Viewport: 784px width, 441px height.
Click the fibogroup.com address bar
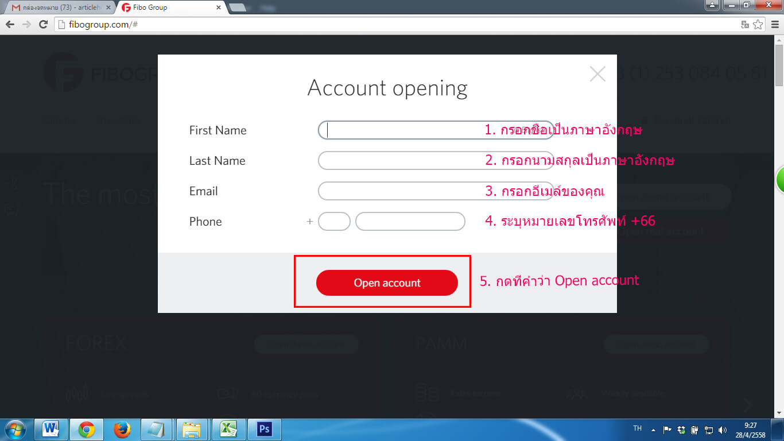click(396, 24)
